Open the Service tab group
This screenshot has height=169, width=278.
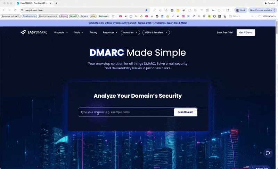pos(84,16)
